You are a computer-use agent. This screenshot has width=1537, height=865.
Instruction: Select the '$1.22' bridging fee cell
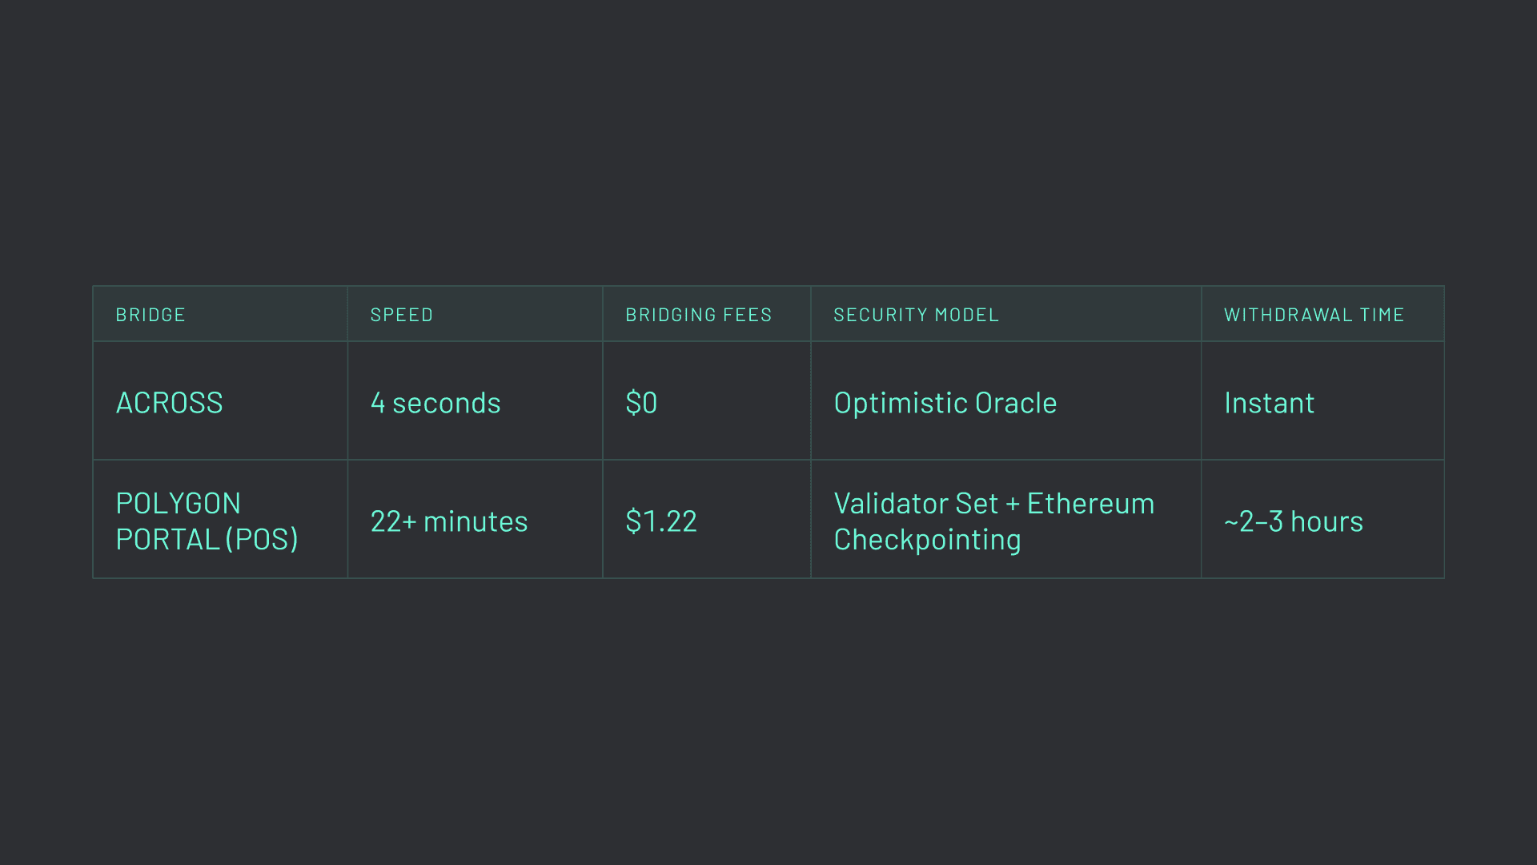pyautogui.click(x=661, y=520)
